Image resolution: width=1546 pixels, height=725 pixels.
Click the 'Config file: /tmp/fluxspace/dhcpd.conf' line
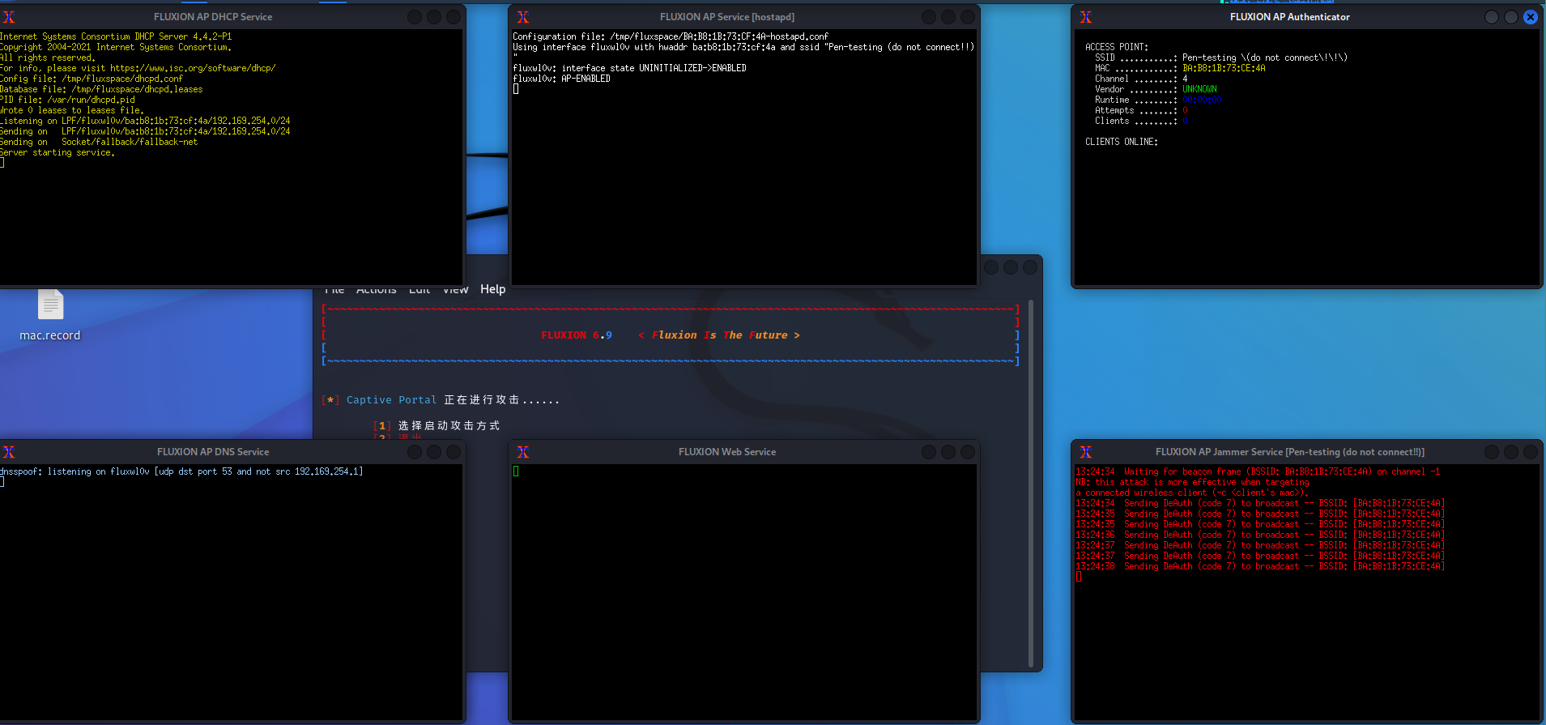pyautogui.click(x=92, y=79)
